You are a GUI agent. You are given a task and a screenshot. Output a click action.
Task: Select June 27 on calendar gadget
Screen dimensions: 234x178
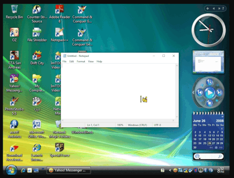coord(213,143)
